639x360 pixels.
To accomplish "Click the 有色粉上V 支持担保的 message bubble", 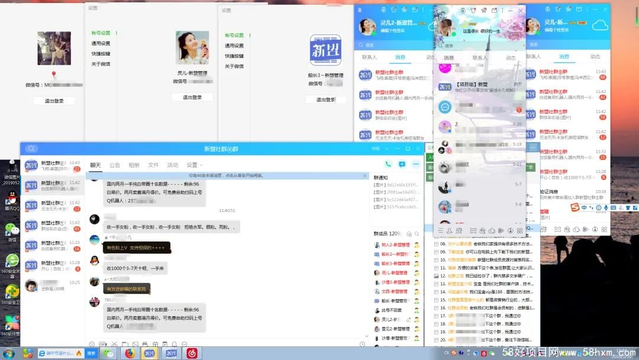I will pyautogui.click(x=136, y=248).
